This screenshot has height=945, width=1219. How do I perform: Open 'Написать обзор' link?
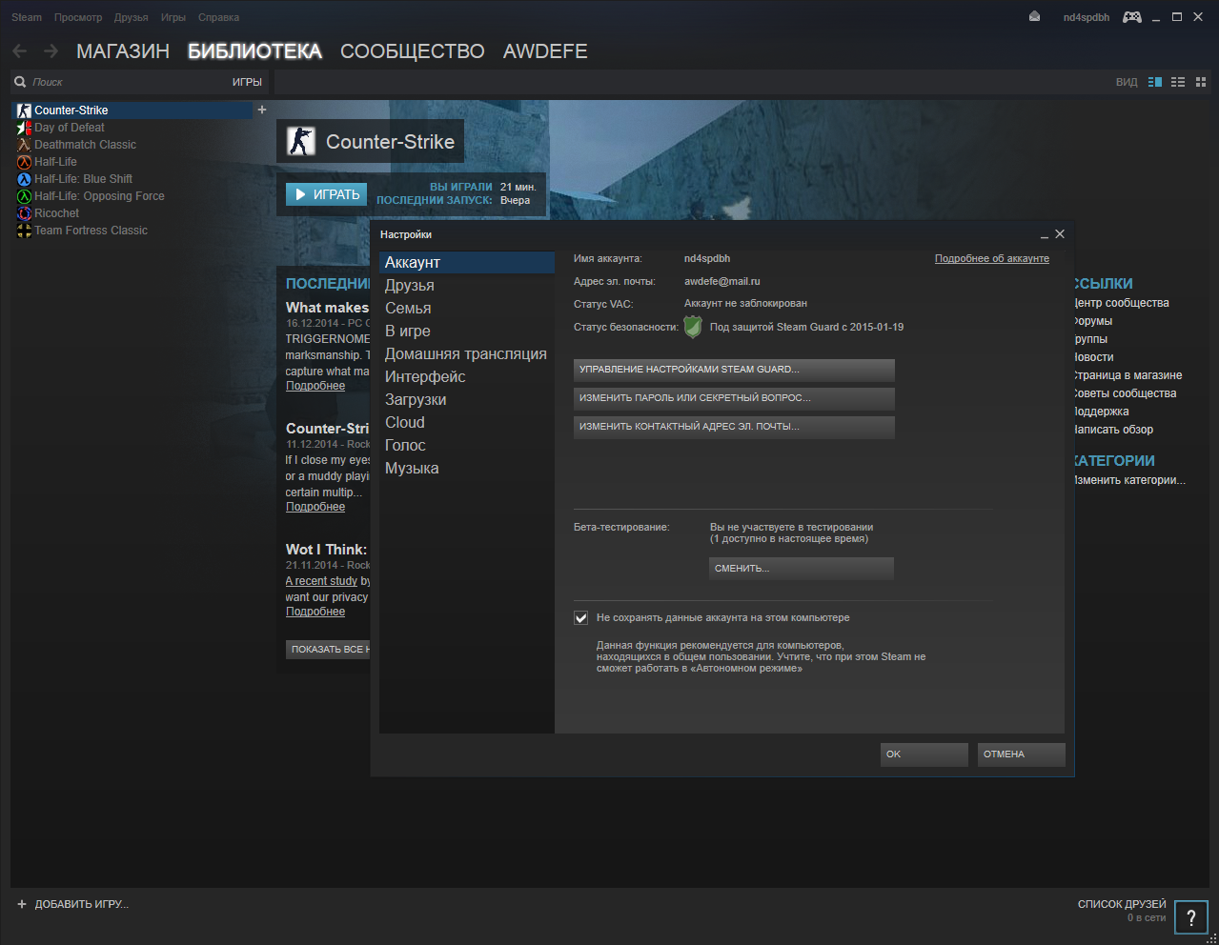[1114, 430]
